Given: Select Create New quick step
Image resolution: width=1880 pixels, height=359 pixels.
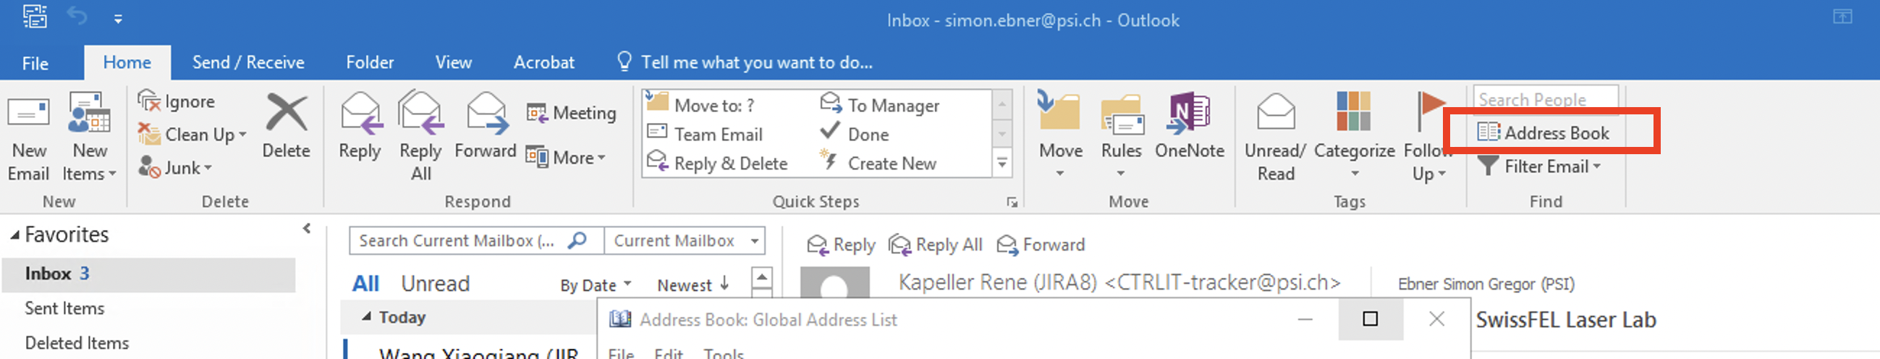Looking at the screenshot, I should [x=878, y=164].
